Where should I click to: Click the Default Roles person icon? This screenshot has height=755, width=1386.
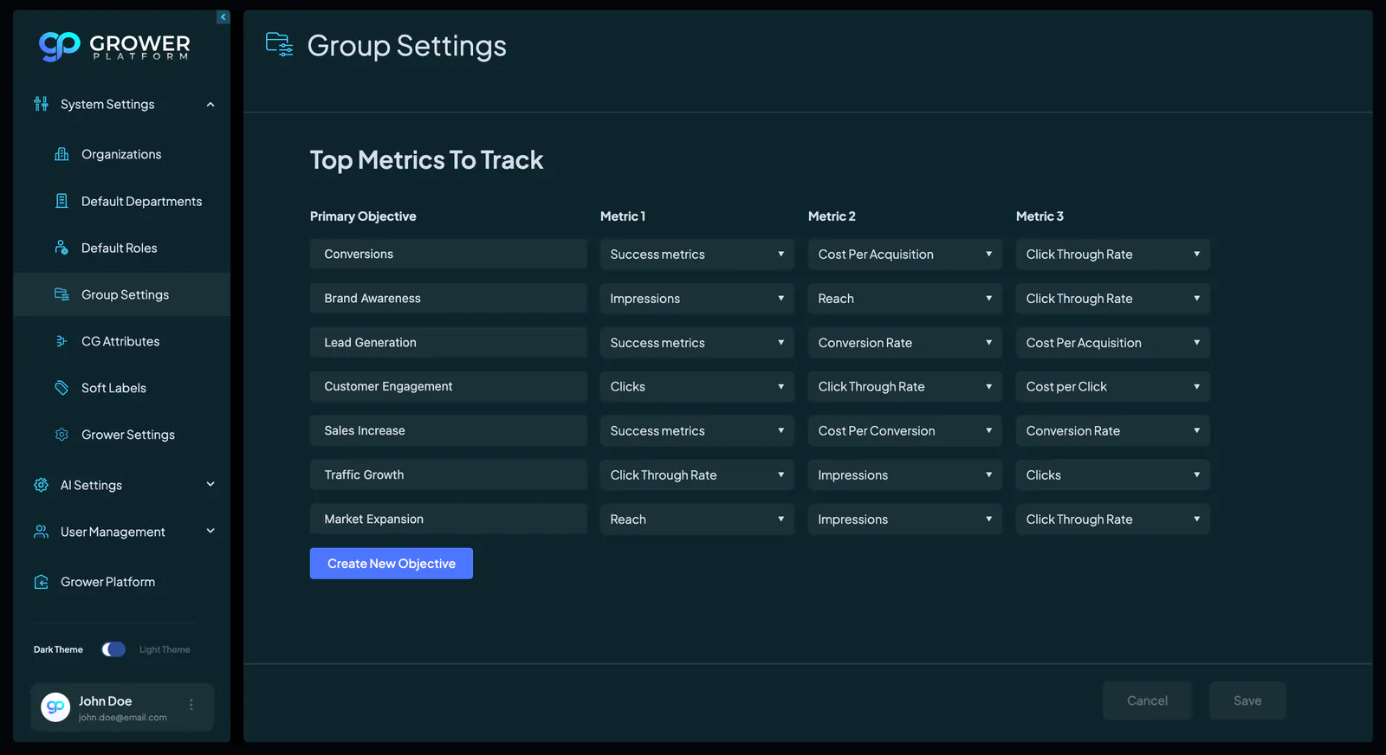[62, 248]
